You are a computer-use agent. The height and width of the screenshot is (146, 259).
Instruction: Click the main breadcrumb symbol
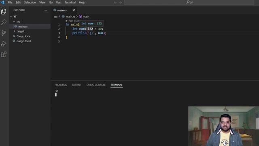tap(86, 17)
